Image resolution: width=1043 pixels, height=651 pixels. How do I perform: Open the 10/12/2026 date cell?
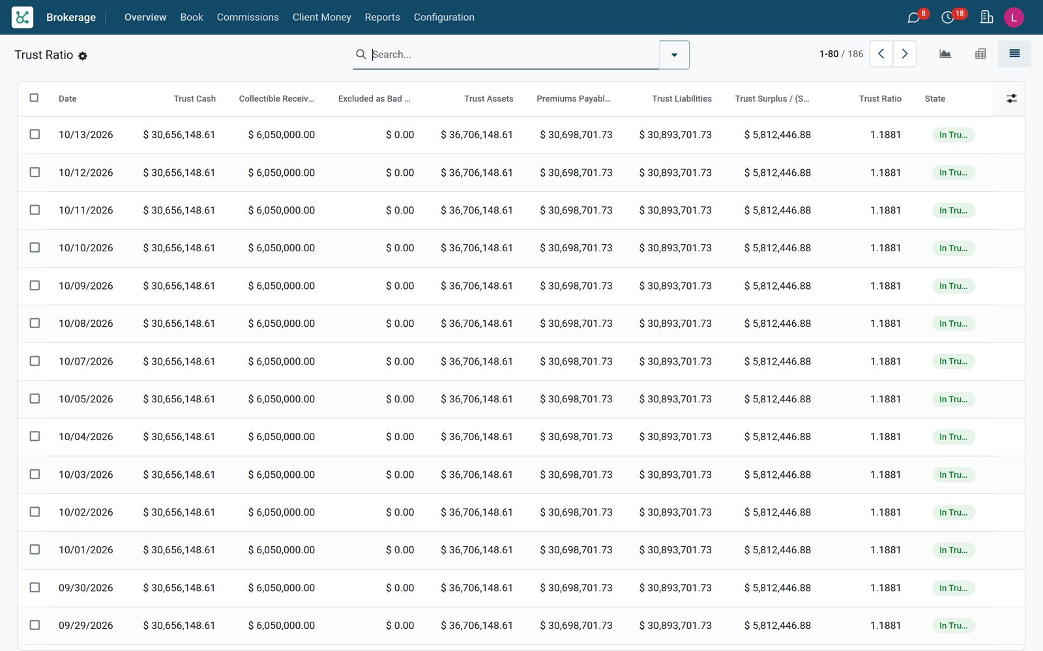86,173
